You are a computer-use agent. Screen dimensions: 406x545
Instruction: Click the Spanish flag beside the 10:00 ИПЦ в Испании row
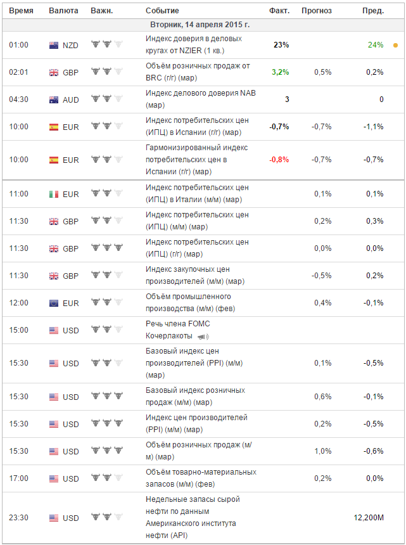[54, 127]
